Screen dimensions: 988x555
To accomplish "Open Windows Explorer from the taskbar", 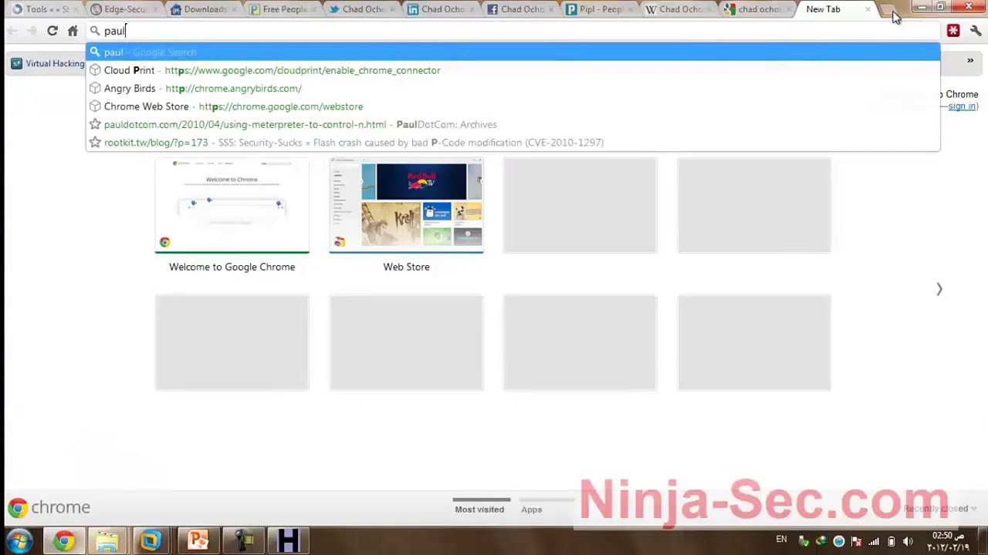I will 107,540.
